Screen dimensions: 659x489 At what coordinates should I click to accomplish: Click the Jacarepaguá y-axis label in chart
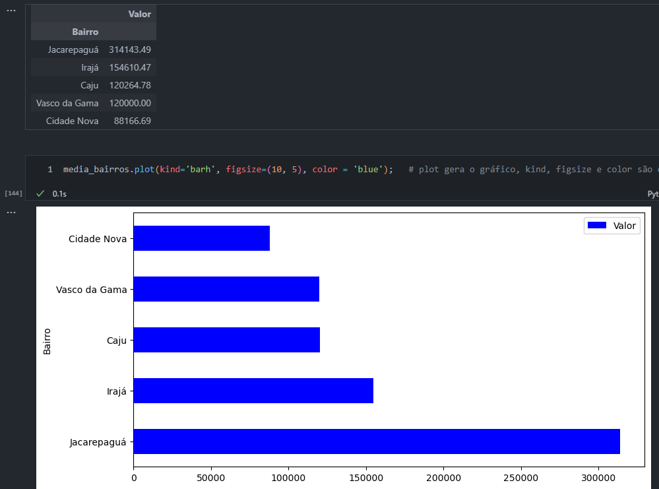click(x=98, y=443)
